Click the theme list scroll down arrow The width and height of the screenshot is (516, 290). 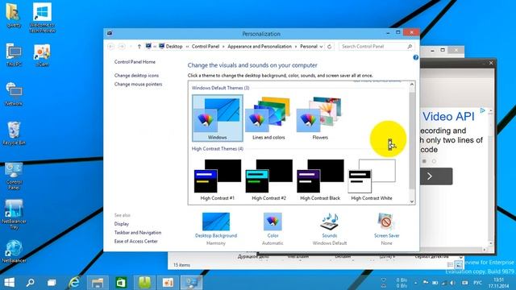click(x=412, y=201)
